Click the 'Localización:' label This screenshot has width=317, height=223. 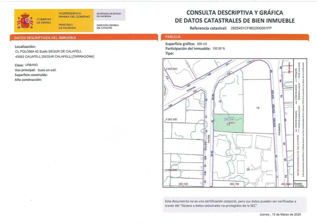coord(25,47)
